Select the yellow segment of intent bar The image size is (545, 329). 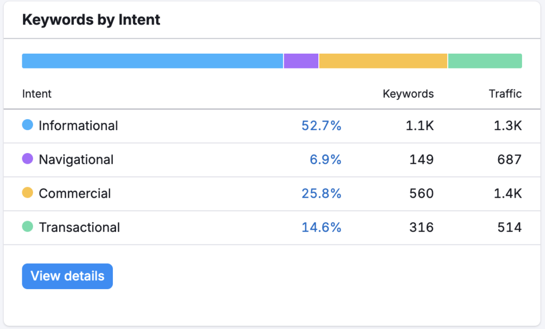pyautogui.click(x=383, y=61)
